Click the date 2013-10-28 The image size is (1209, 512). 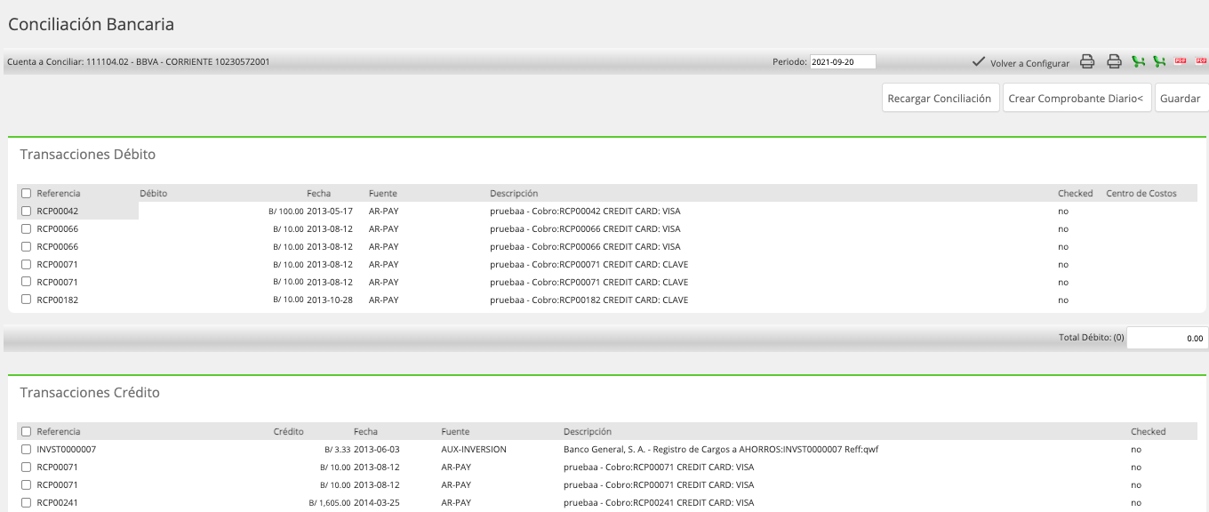pos(330,300)
